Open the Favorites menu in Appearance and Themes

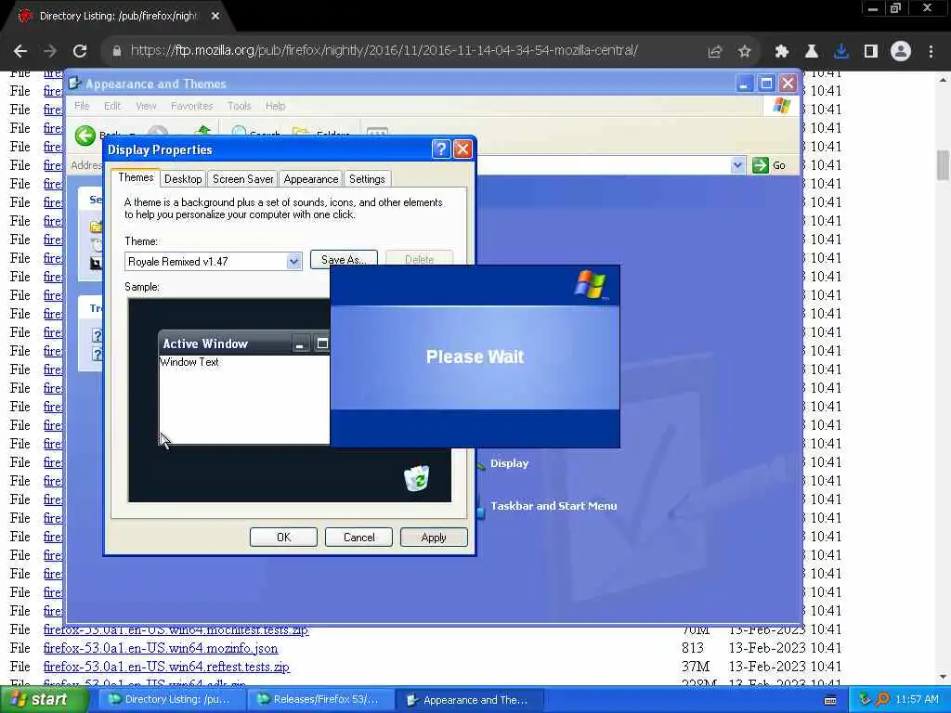pyautogui.click(x=191, y=106)
